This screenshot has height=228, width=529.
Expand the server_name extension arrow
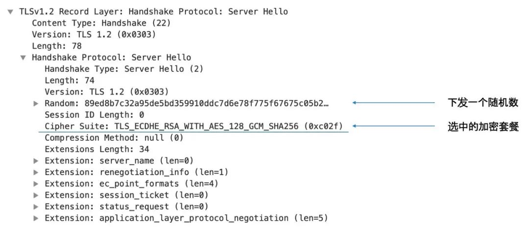point(36,161)
